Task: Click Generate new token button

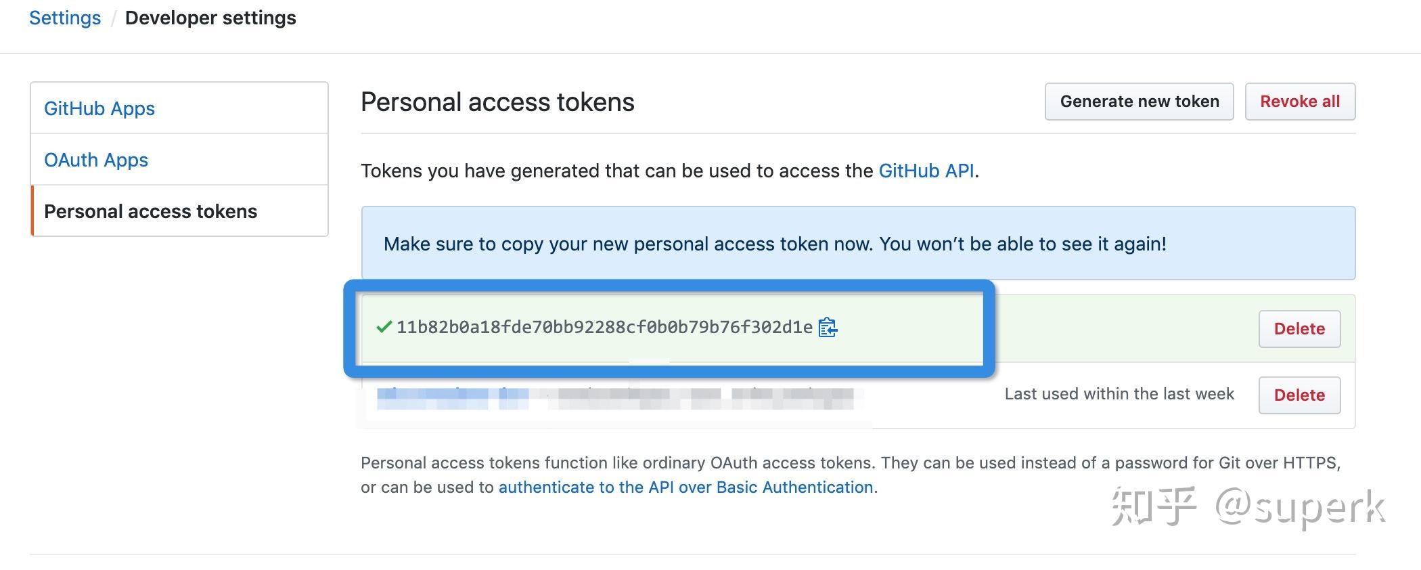Action: [x=1140, y=102]
